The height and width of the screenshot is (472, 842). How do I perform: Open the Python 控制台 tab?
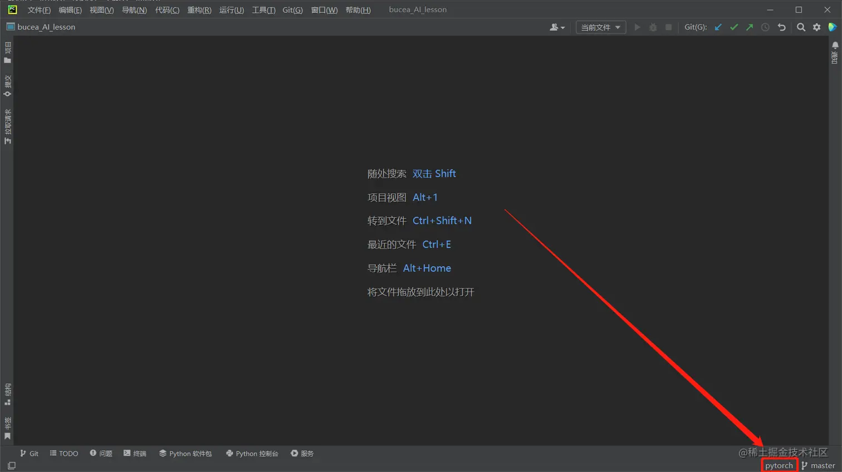252,454
